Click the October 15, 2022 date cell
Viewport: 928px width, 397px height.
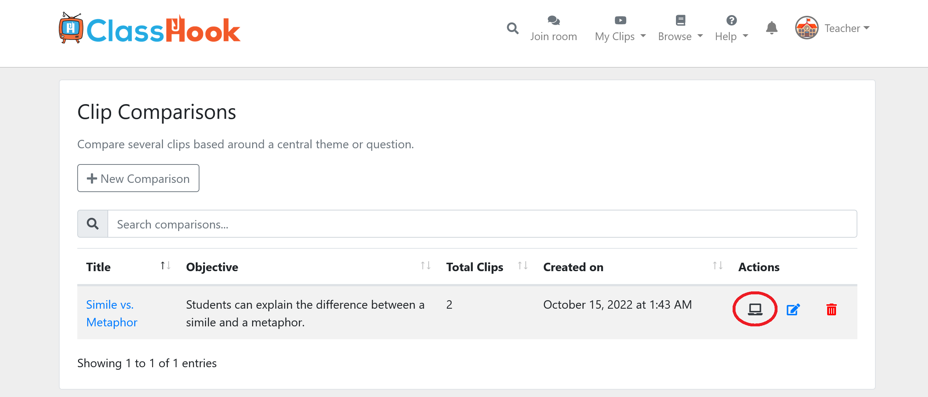(617, 305)
